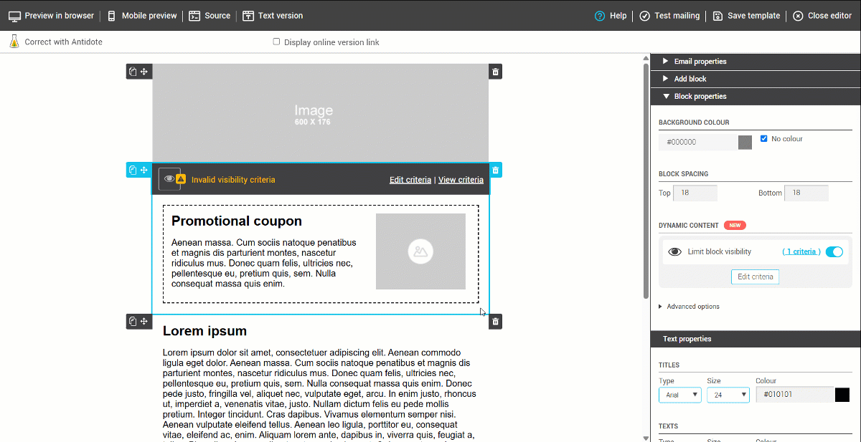Viewport: 861px width, 442px height.
Task: Turn off Limit block visibility toggle
Action: (x=834, y=252)
